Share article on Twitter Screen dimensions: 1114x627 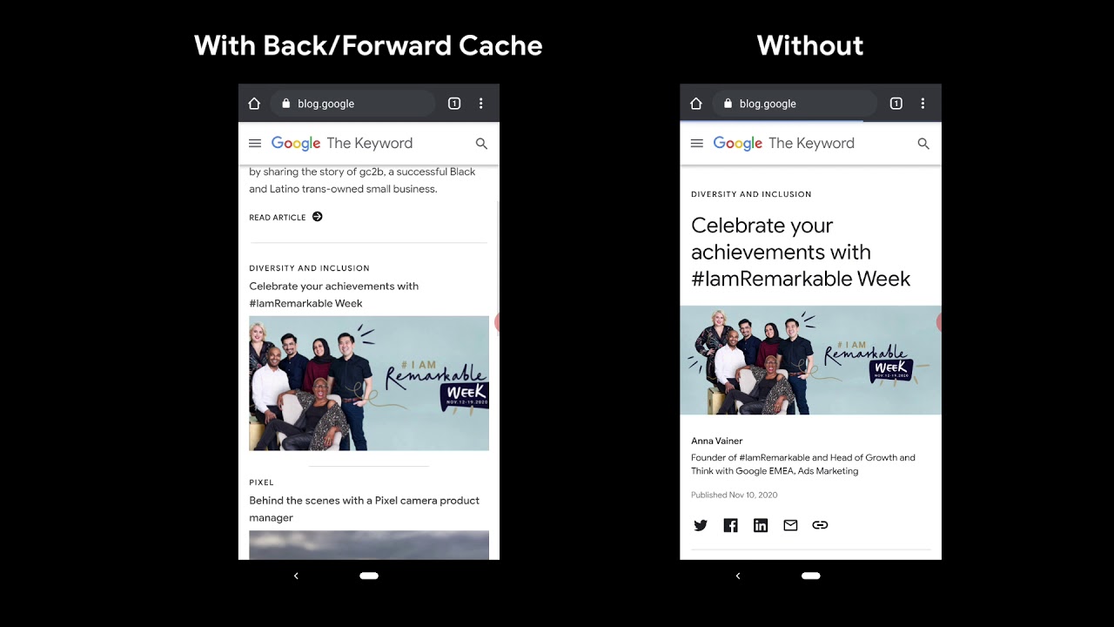coord(701,525)
